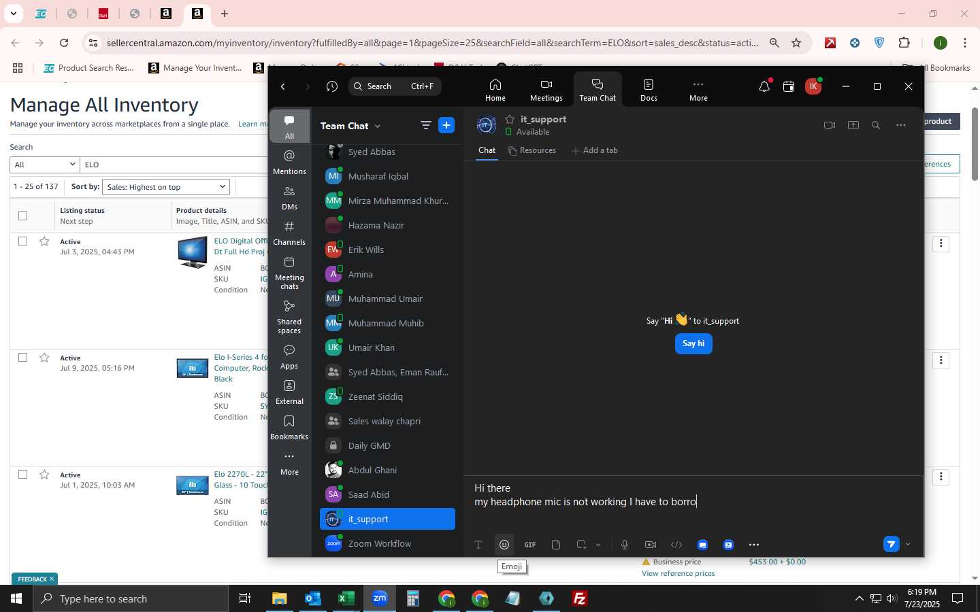Image resolution: width=980 pixels, height=612 pixels.
Task: Open the first listing's three-dot action menu
Action: pyautogui.click(x=941, y=243)
